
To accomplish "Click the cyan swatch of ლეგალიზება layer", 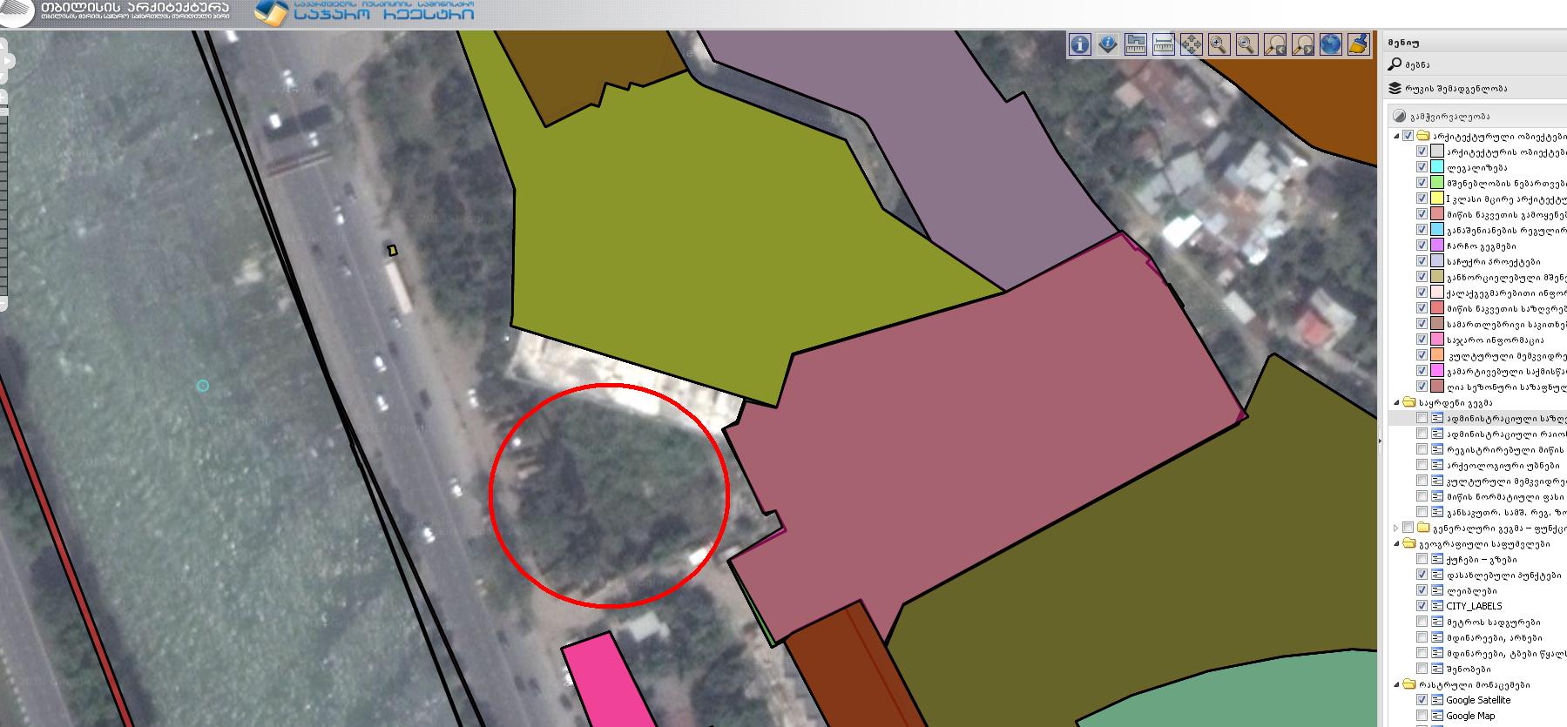I will pos(1437,167).
